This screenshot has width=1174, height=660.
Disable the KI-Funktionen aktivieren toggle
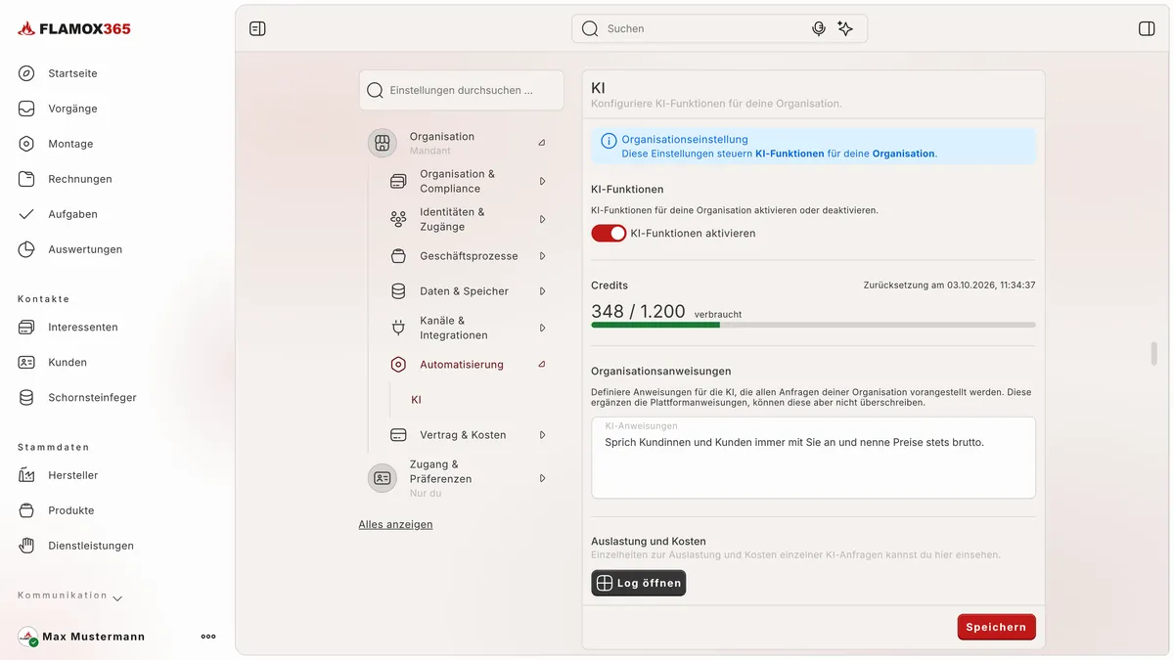[x=609, y=233]
